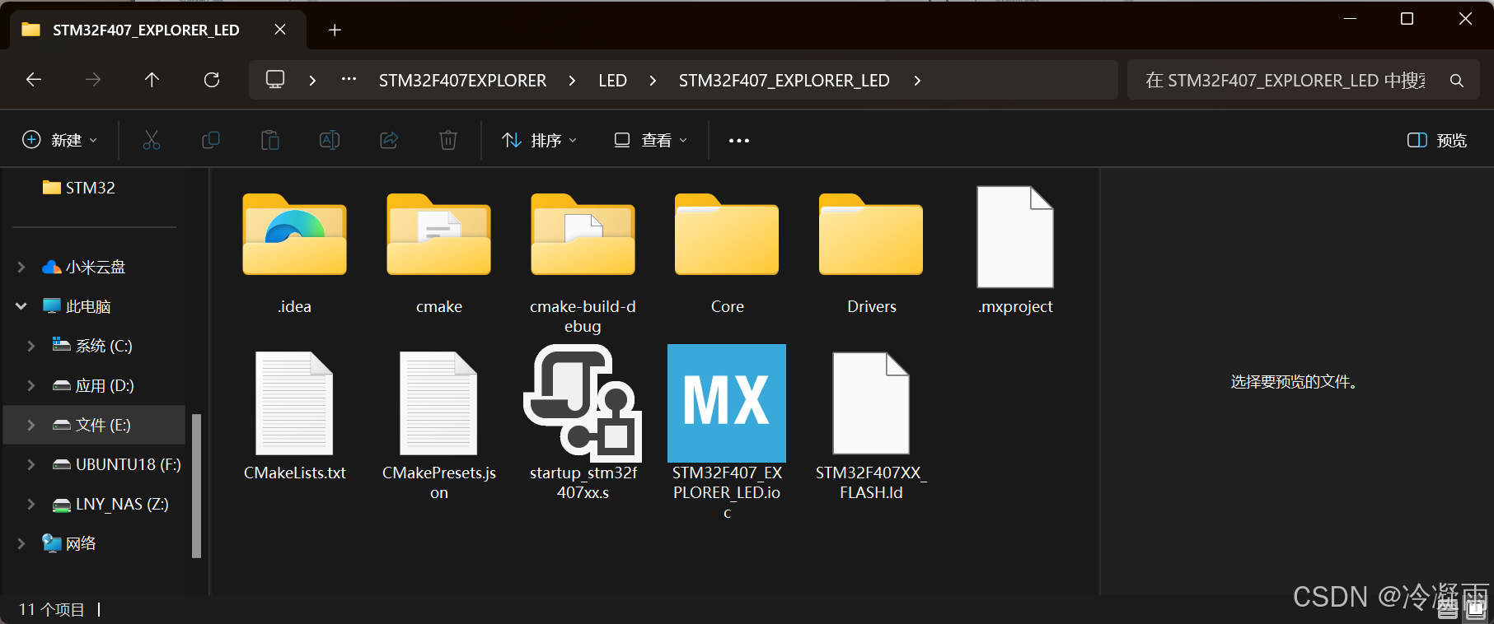This screenshot has height=624, width=1494.
Task: Toggle the 预览 preview pane
Action: [1438, 141]
